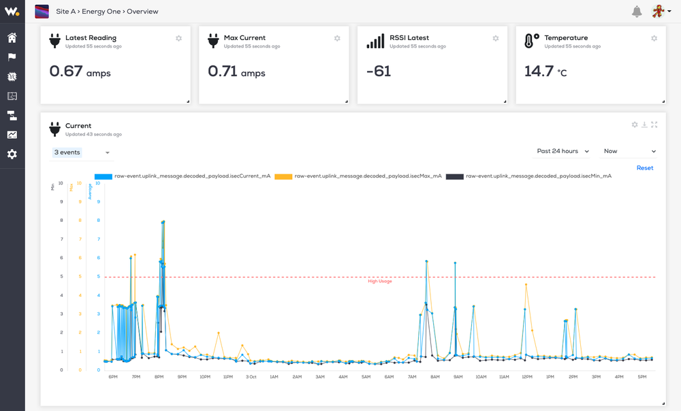Click the site logo thumbnail beside breadcrumb

pyautogui.click(x=42, y=12)
